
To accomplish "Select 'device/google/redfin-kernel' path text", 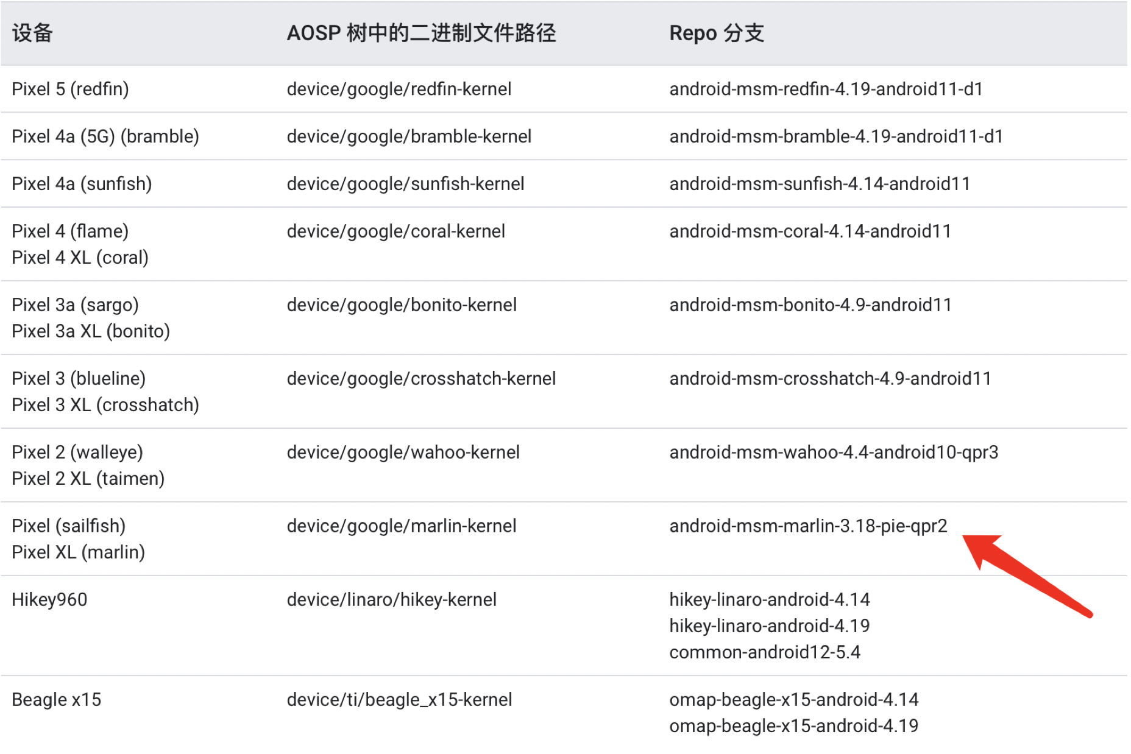I will (x=399, y=90).
